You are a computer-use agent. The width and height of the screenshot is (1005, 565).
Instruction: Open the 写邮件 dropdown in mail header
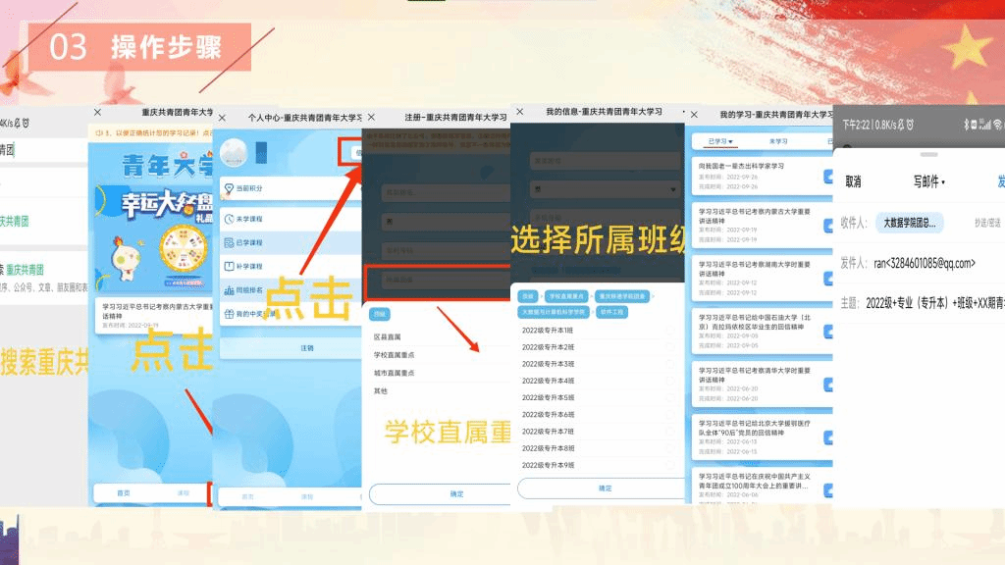click(x=928, y=181)
